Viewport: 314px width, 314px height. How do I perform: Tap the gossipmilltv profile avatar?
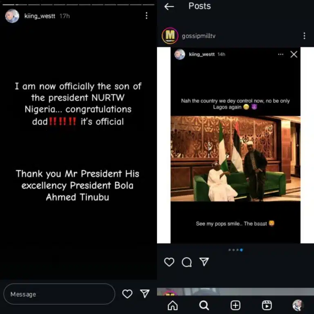(170, 36)
